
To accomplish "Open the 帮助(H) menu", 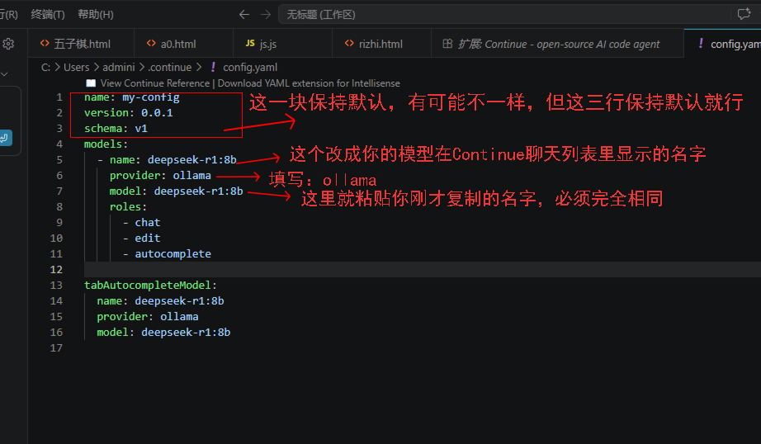I will click(96, 15).
